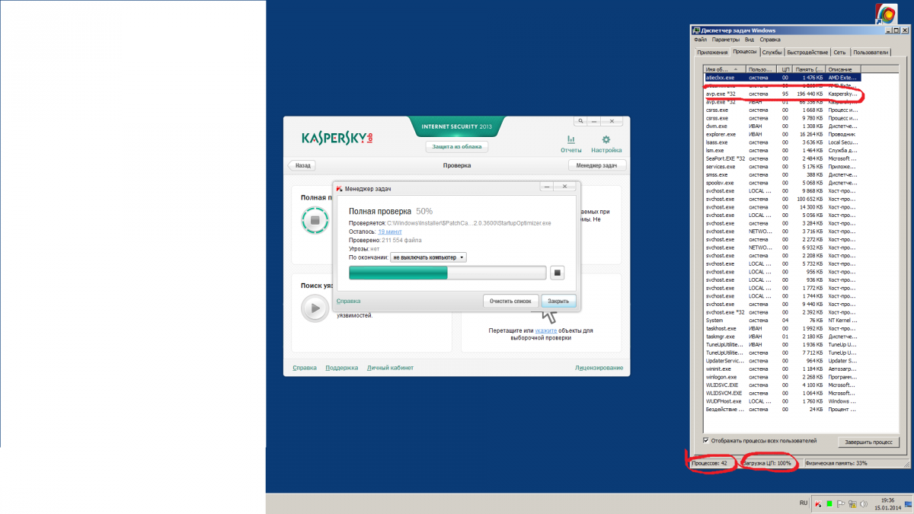The width and height of the screenshot is (914, 514).
Task: Click Загрузка ЦП: 100% in status bar
Action: point(768,463)
